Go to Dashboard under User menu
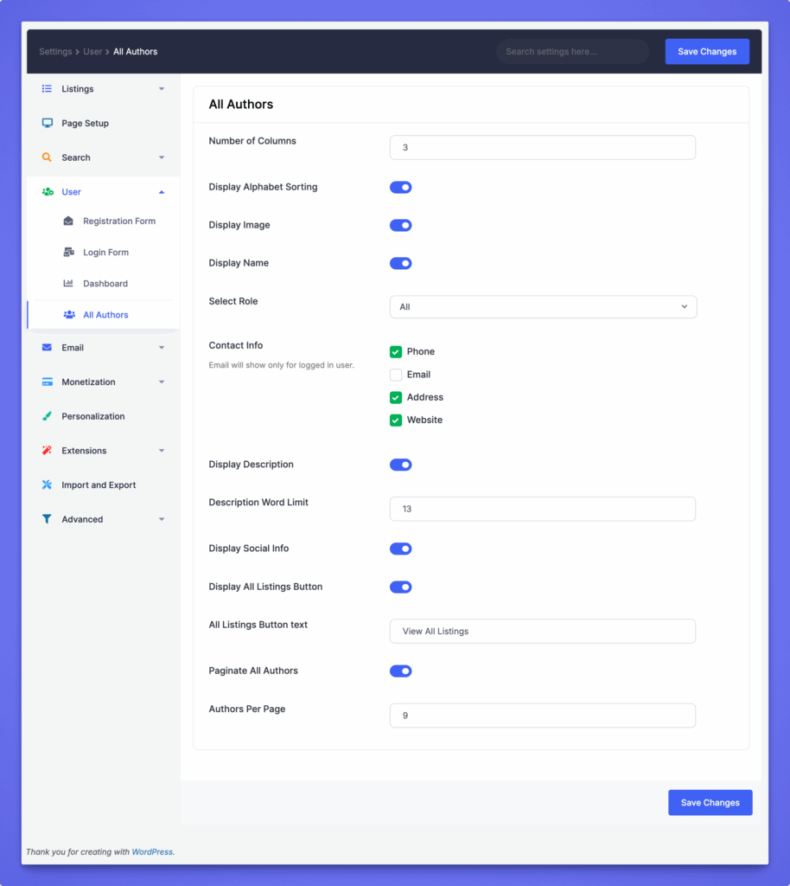This screenshot has height=886, width=790. 105,284
